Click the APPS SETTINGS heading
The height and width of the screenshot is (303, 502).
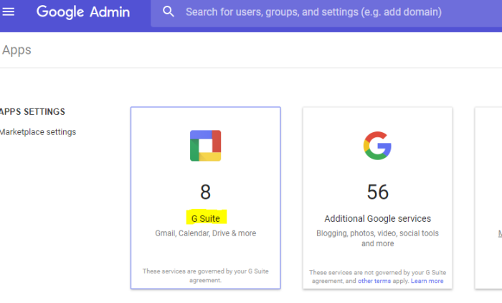32,111
